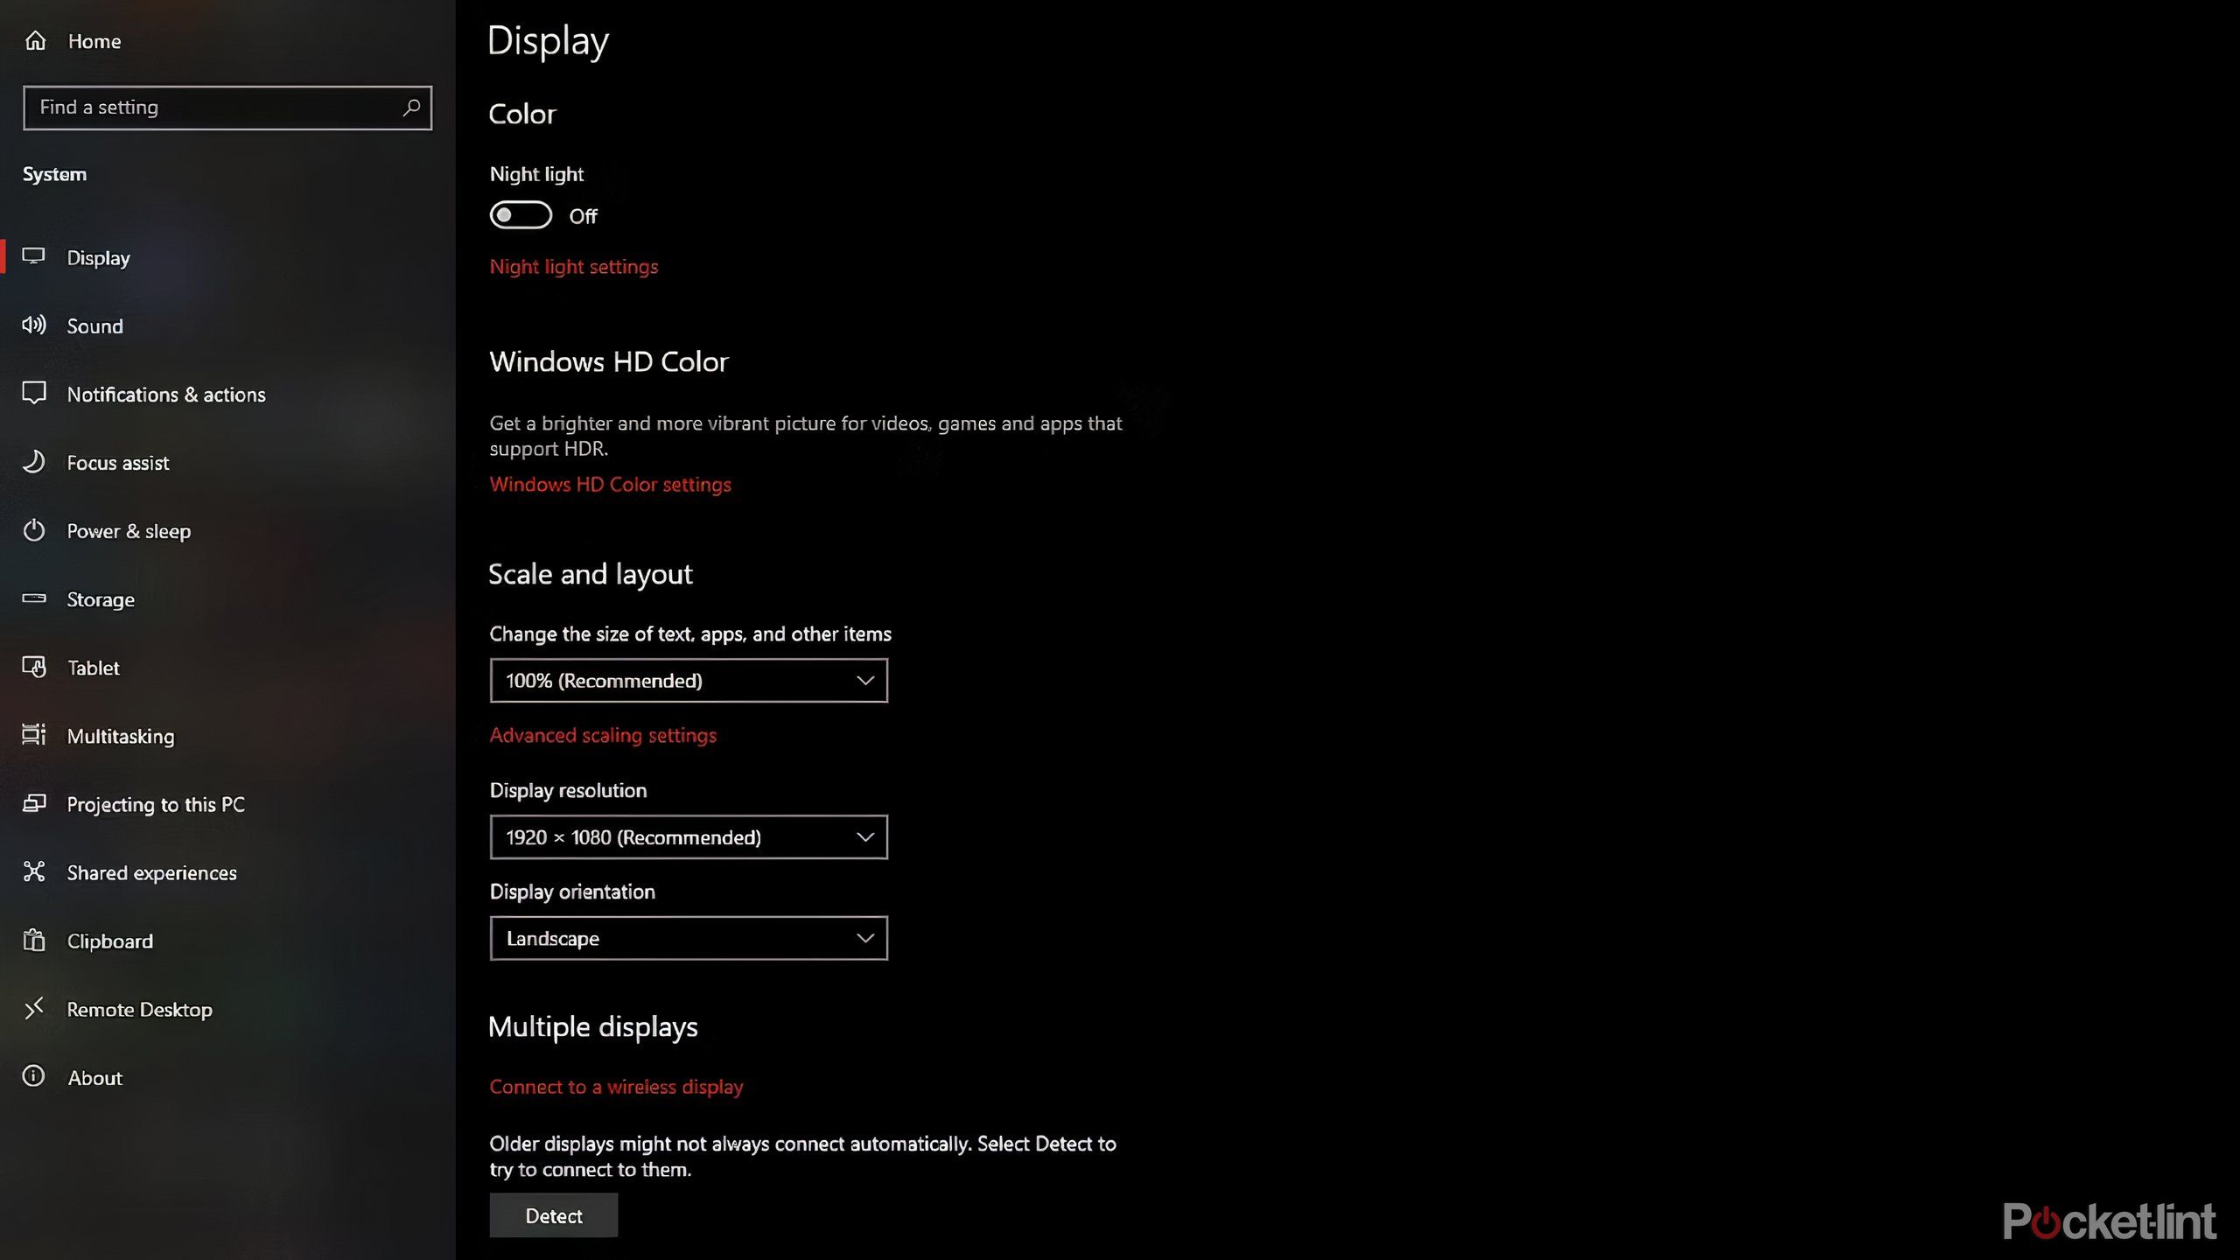Open Display settings menu tab

[97, 255]
